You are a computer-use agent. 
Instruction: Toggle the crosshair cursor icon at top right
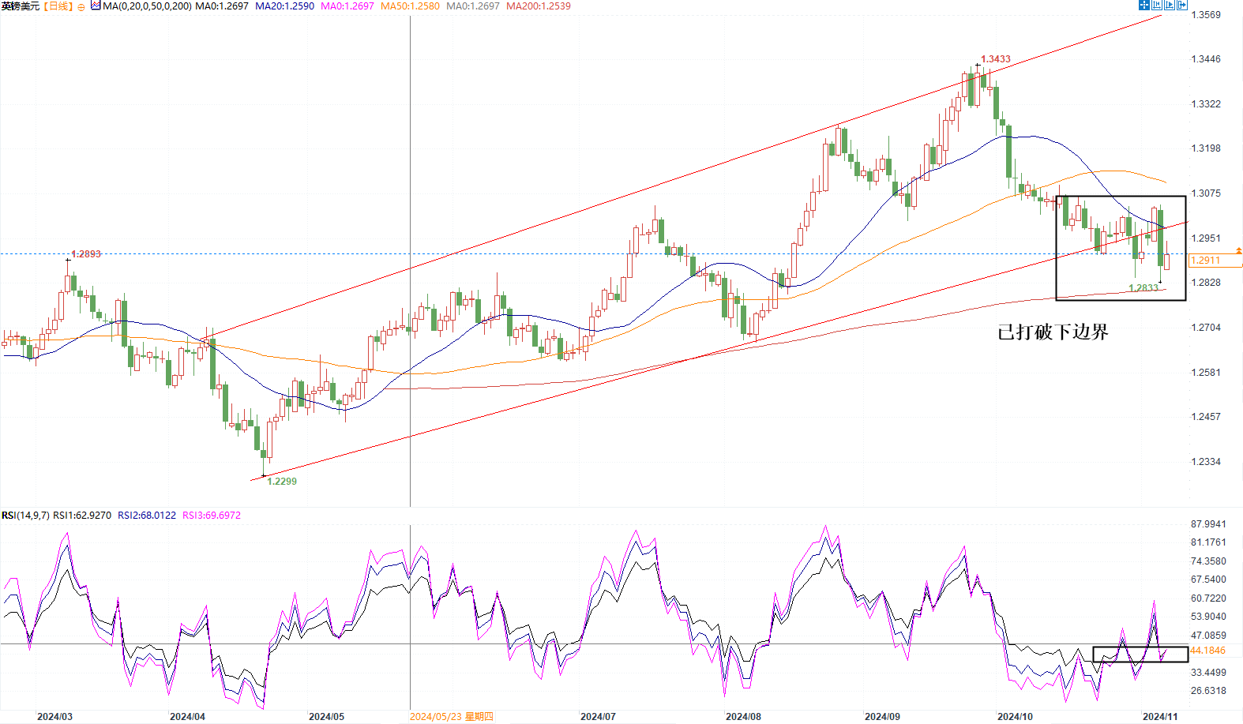point(1143,5)
